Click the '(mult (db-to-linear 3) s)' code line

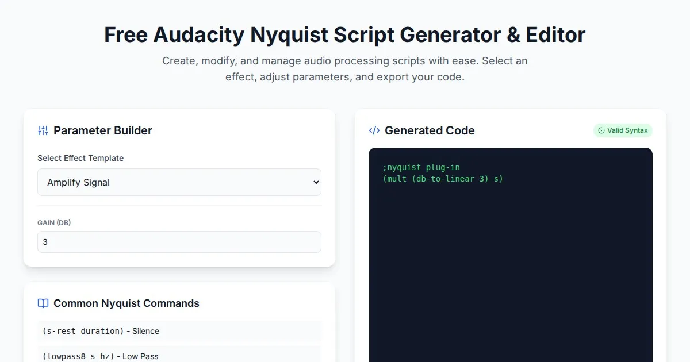[x=443, y=179]
